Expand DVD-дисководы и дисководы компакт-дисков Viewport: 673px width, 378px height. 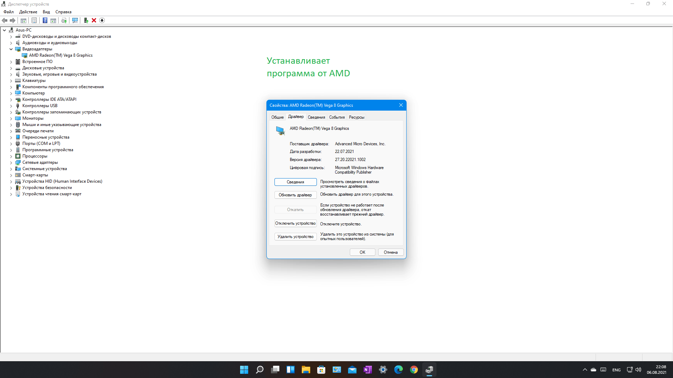pyautogui.click(x=11, y=36)
